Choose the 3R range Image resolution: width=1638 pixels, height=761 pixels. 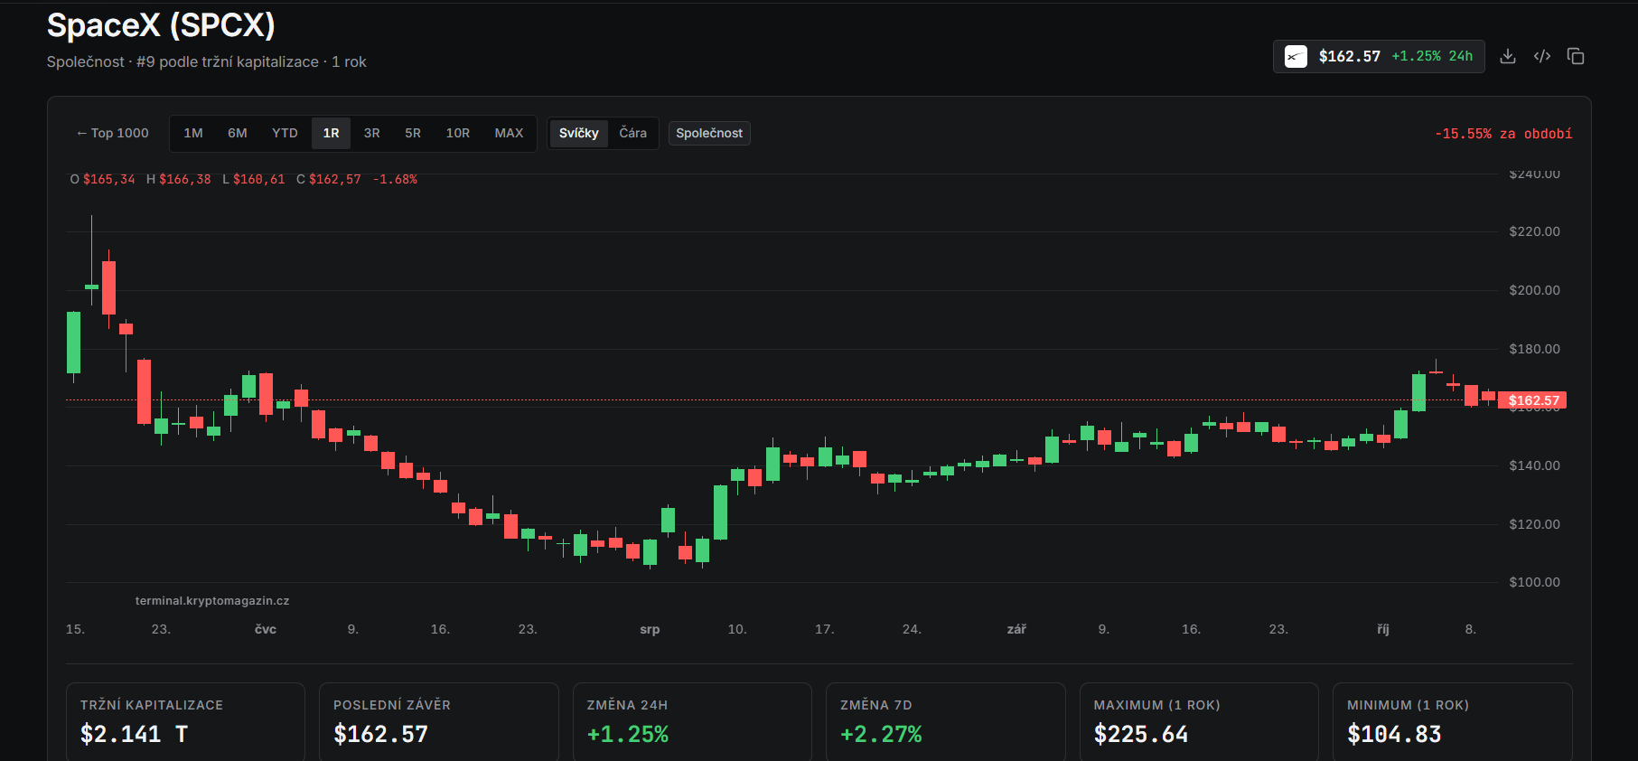tap(372, 133)
